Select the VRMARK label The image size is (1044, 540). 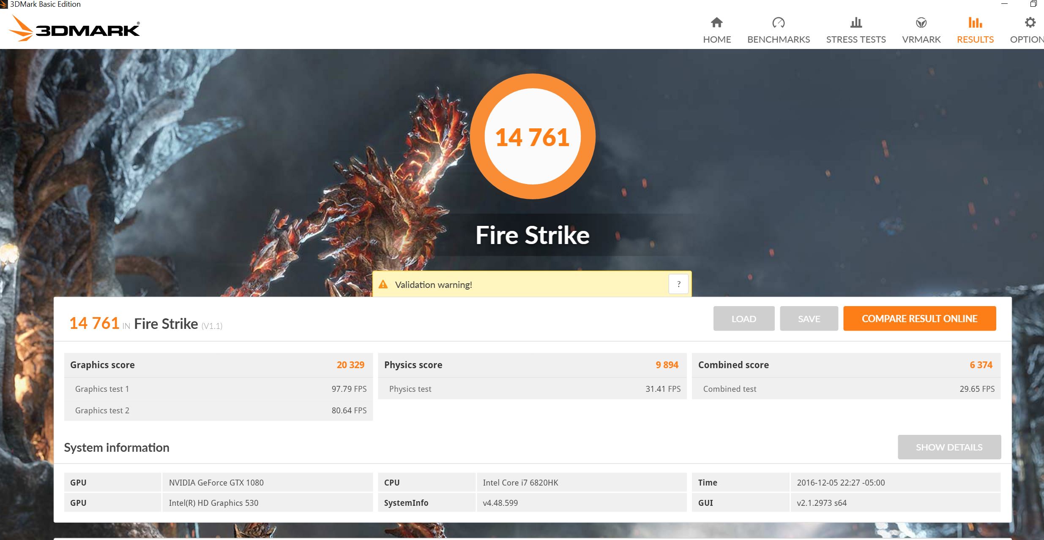[921, 39]
